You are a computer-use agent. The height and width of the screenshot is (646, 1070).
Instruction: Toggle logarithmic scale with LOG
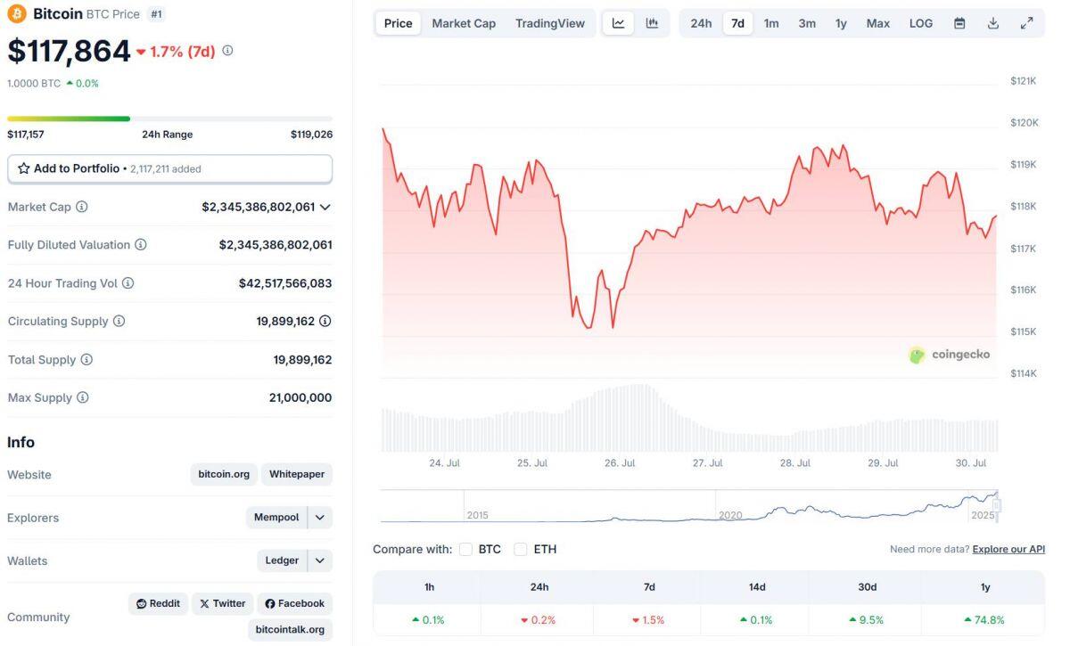click(x=920, y=23)
